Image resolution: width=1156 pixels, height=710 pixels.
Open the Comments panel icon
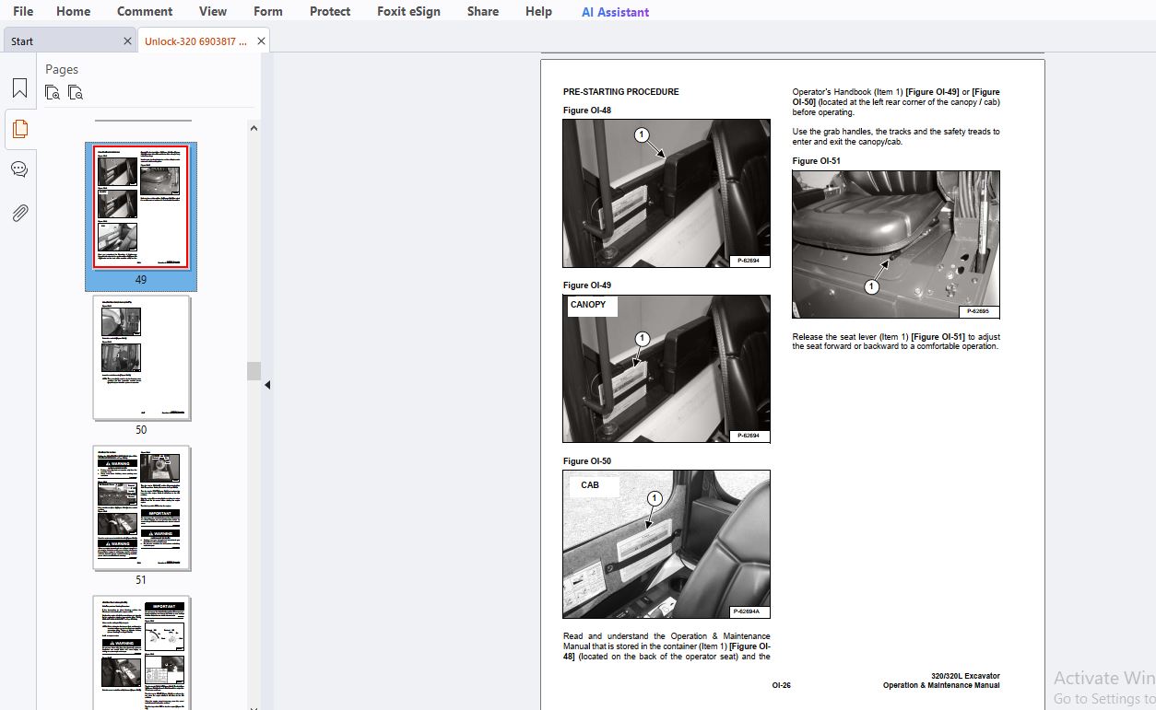point(19,169)
